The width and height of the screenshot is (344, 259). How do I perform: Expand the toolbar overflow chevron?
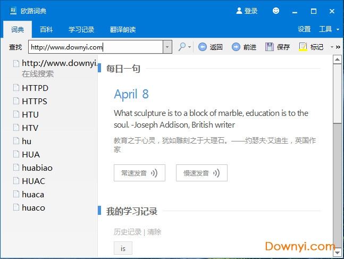(x=338, y=47)
